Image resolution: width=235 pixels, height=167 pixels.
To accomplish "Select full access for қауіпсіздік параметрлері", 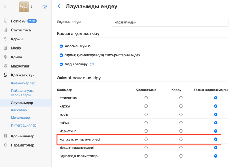I will pyautogui.click(x=216, y=156).
